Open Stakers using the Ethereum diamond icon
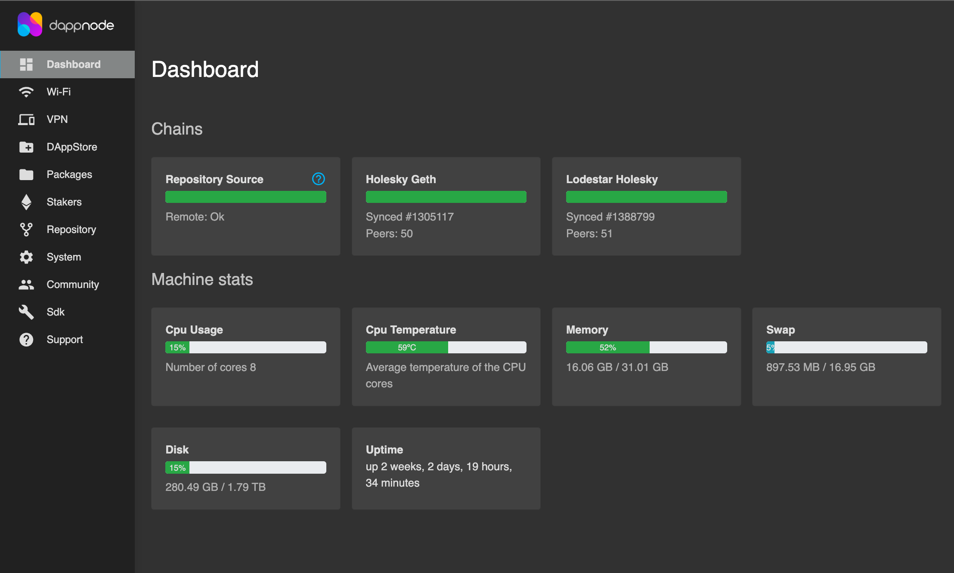The image size is (954, 573). [26, 202]
